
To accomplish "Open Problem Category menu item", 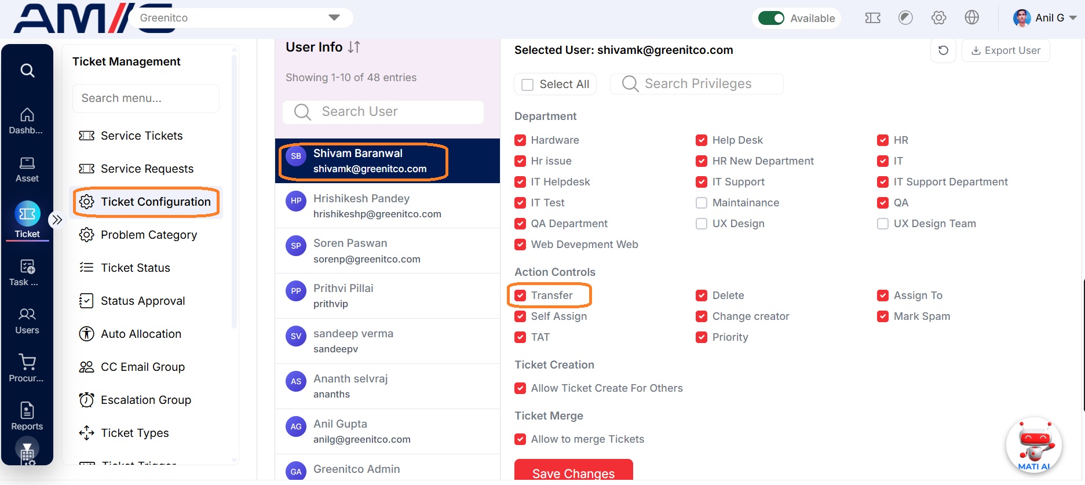I will (x=145, y=235).
